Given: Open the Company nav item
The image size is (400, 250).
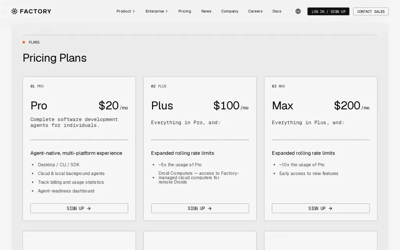Looking at the screenshot, I should click(230, 11).
